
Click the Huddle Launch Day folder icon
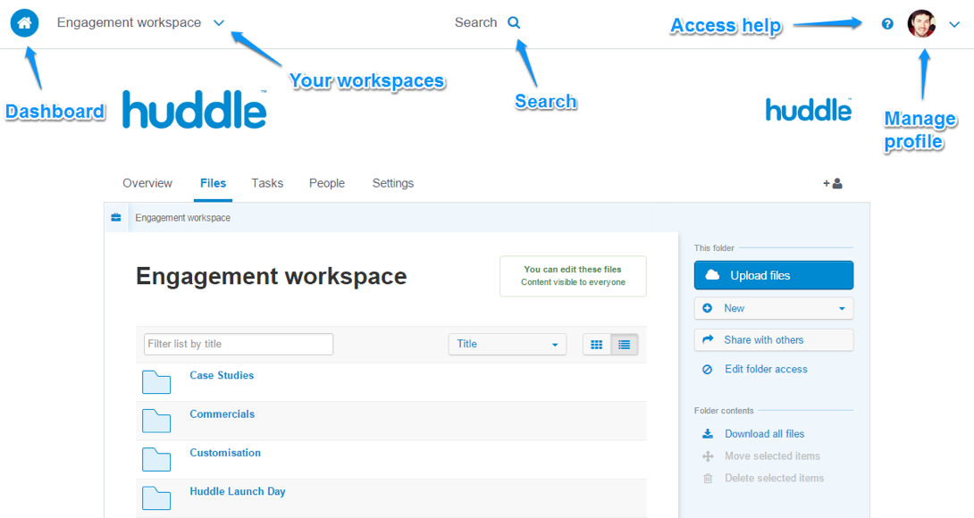pyautogui.click(x=155, y=498)
